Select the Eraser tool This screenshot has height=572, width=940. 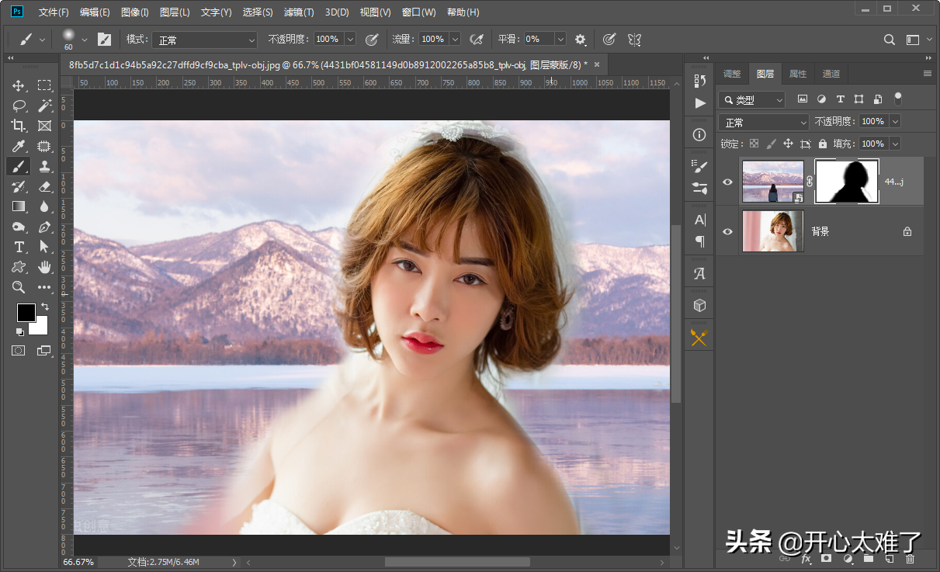coord(44,186)
